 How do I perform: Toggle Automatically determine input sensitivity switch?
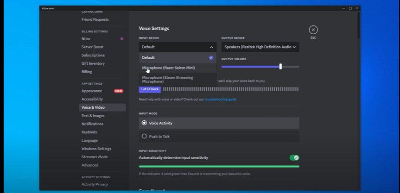point(294,158)
